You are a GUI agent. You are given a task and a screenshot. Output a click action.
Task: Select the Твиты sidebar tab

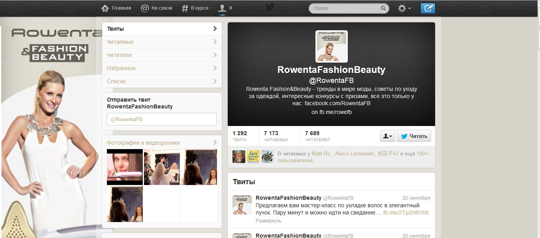click(162, 29)
